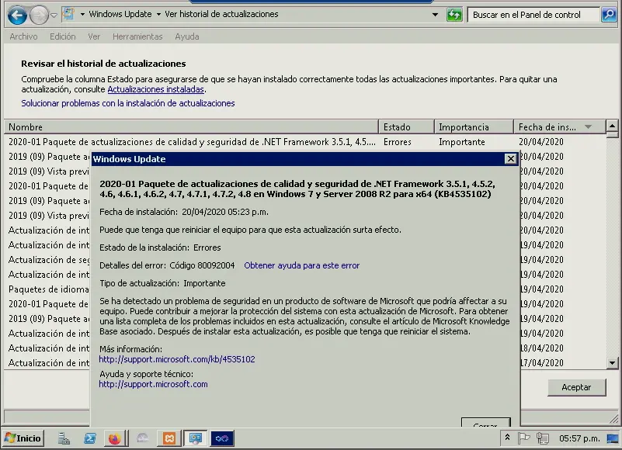Screen dimensions: 622x450
Task: Close the Windows Update details dialog
Action: click(x=510, y=159)
